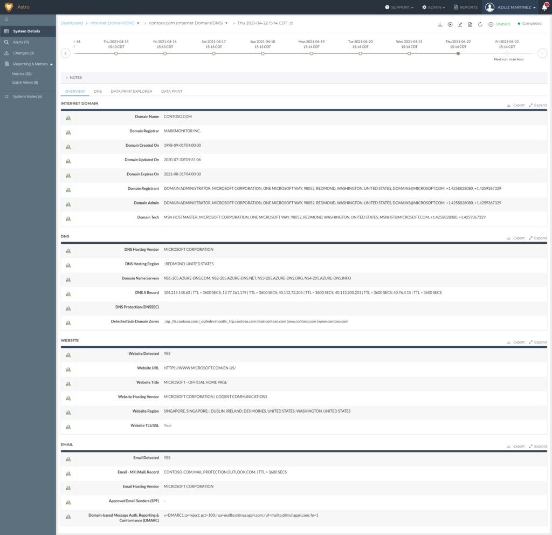The width and height of the screenshot is (552, 535).
Task: Open the Data Print tab
Action: coord(172,91)
